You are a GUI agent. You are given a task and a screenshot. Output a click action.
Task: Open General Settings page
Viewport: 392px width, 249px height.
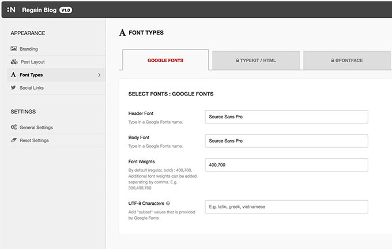(56, 127)
